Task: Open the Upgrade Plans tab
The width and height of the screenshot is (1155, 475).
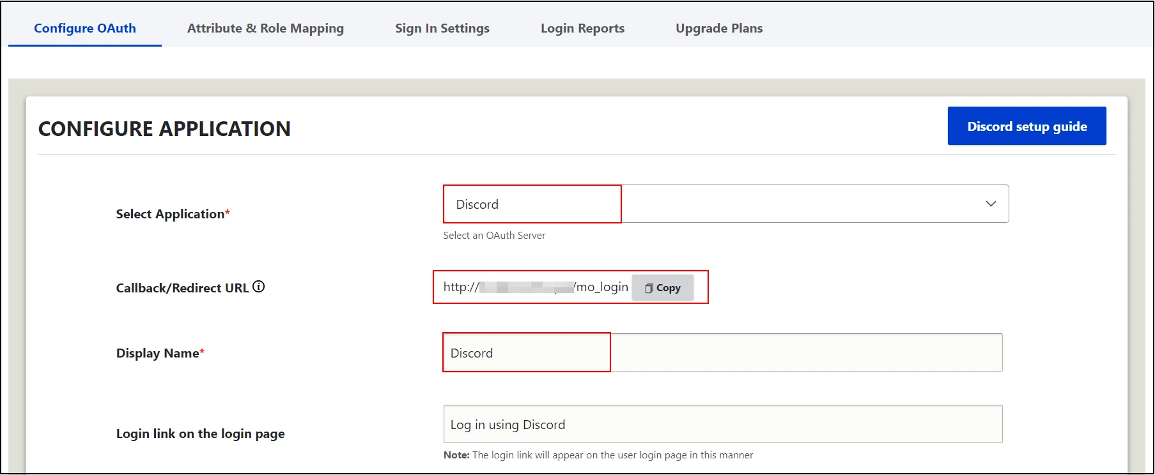Action: click(x=719, y=28)
